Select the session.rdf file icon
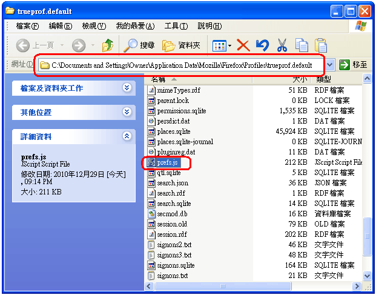 (x=151, y=234)
